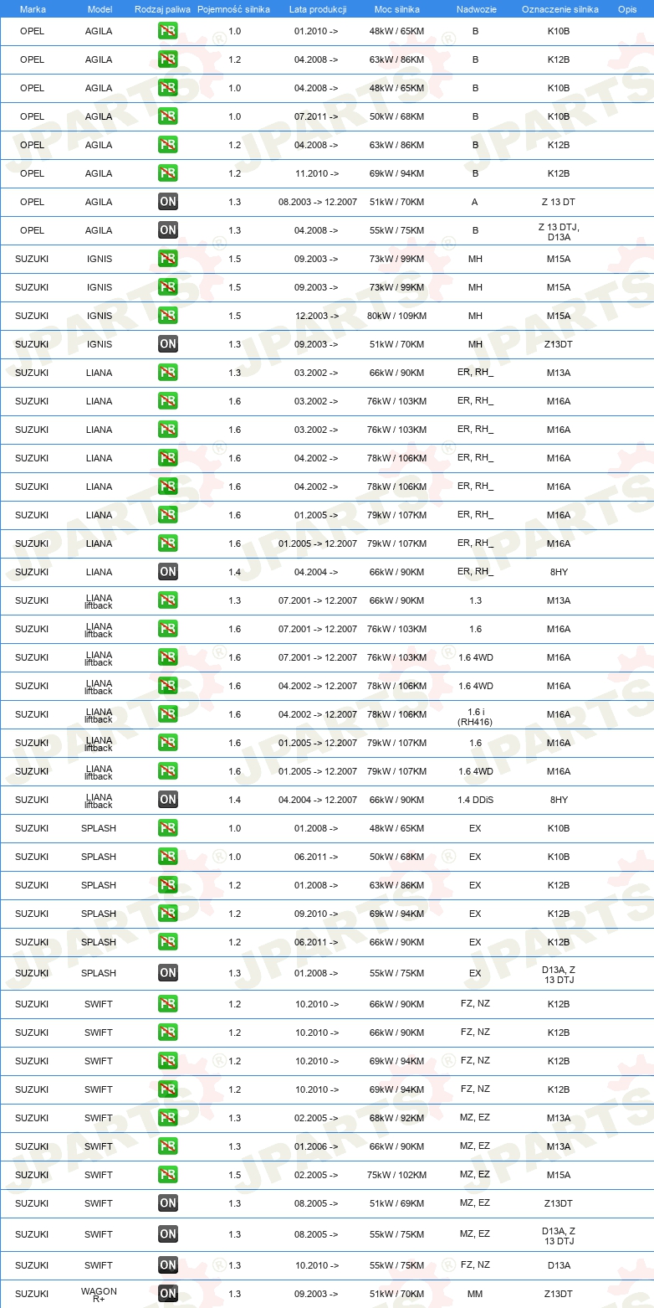654x1308 pixels.
Task: Click petrol icon for Splash 63kW / 86KM row
Action: coord(168,885)
